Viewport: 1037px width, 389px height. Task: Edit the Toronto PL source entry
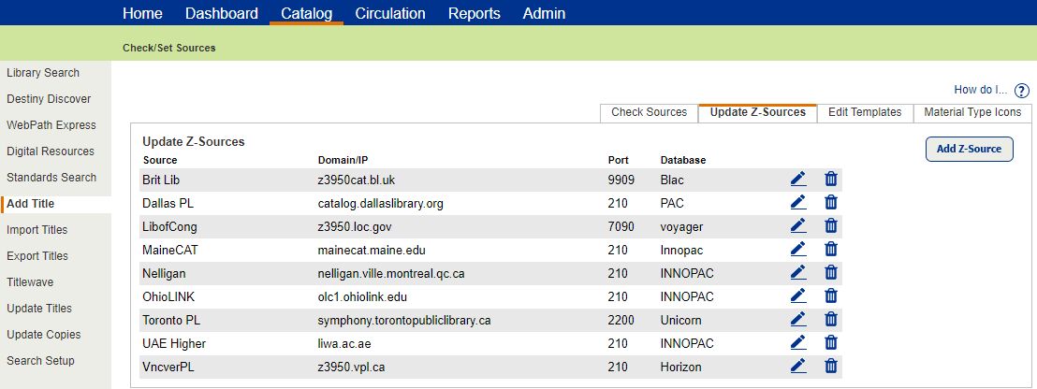(797, 319)
